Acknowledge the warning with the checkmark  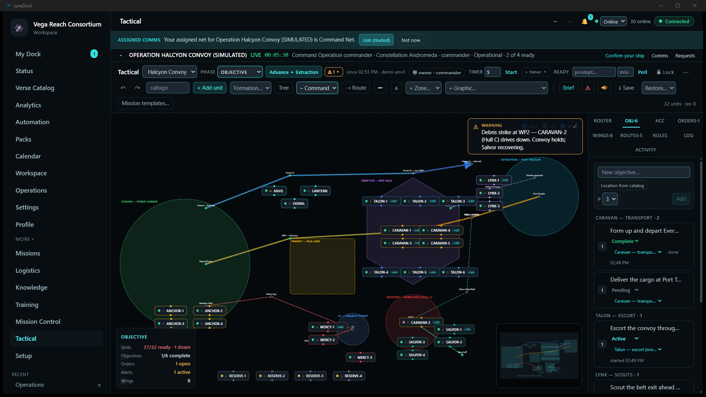[x=575, y=126]
